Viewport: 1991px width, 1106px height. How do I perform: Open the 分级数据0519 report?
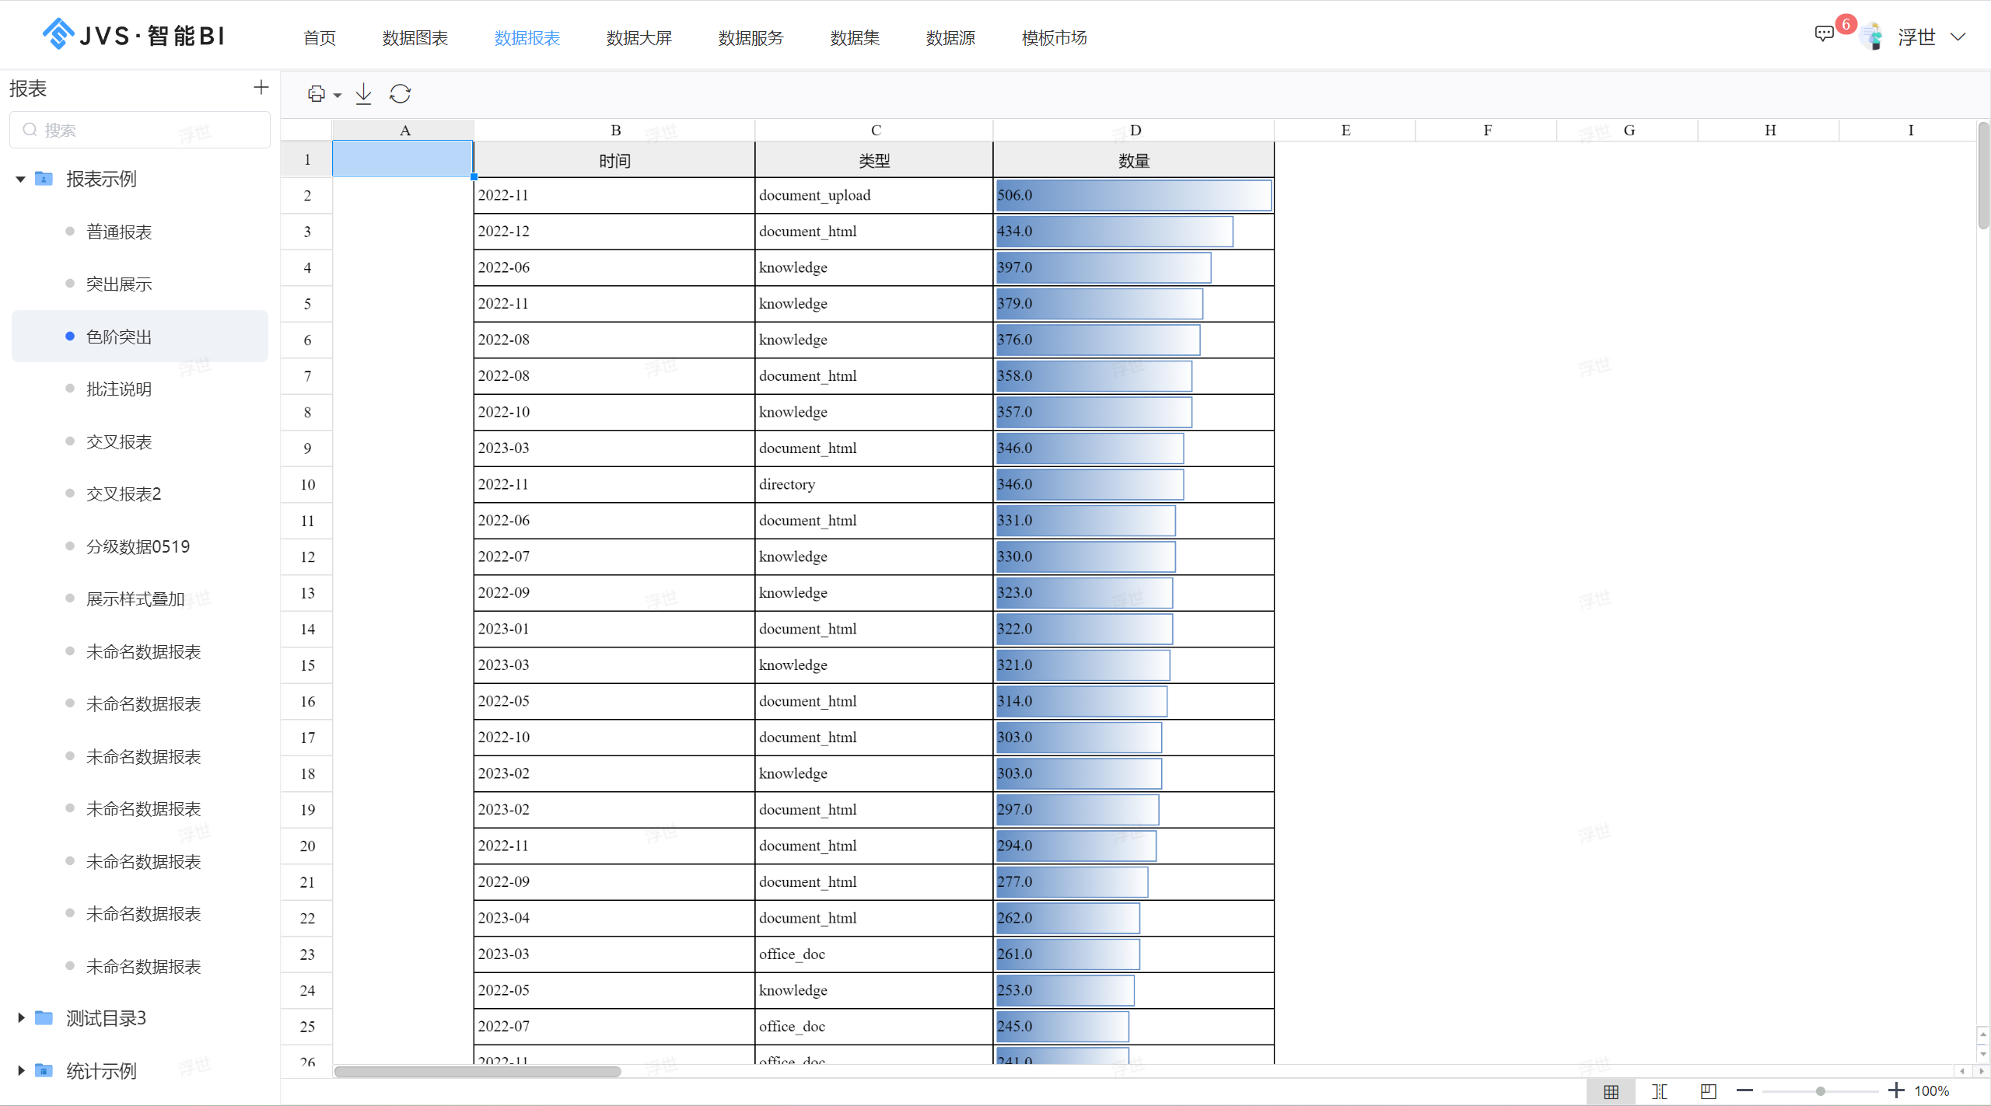coord(140,546)
